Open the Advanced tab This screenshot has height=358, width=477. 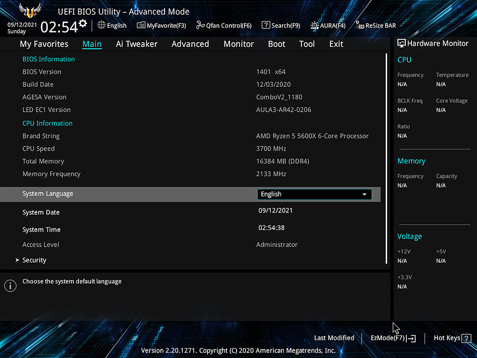coord(190,44)
